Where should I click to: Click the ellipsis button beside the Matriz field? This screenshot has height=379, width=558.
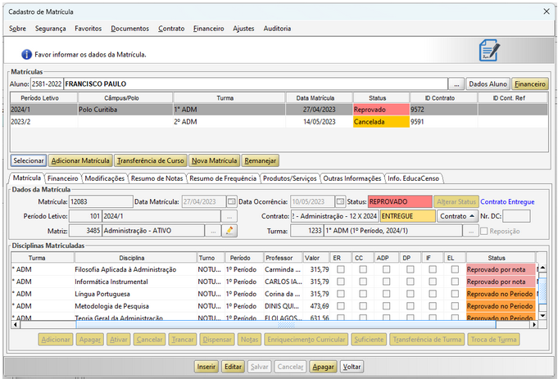(x=213, y=231)
